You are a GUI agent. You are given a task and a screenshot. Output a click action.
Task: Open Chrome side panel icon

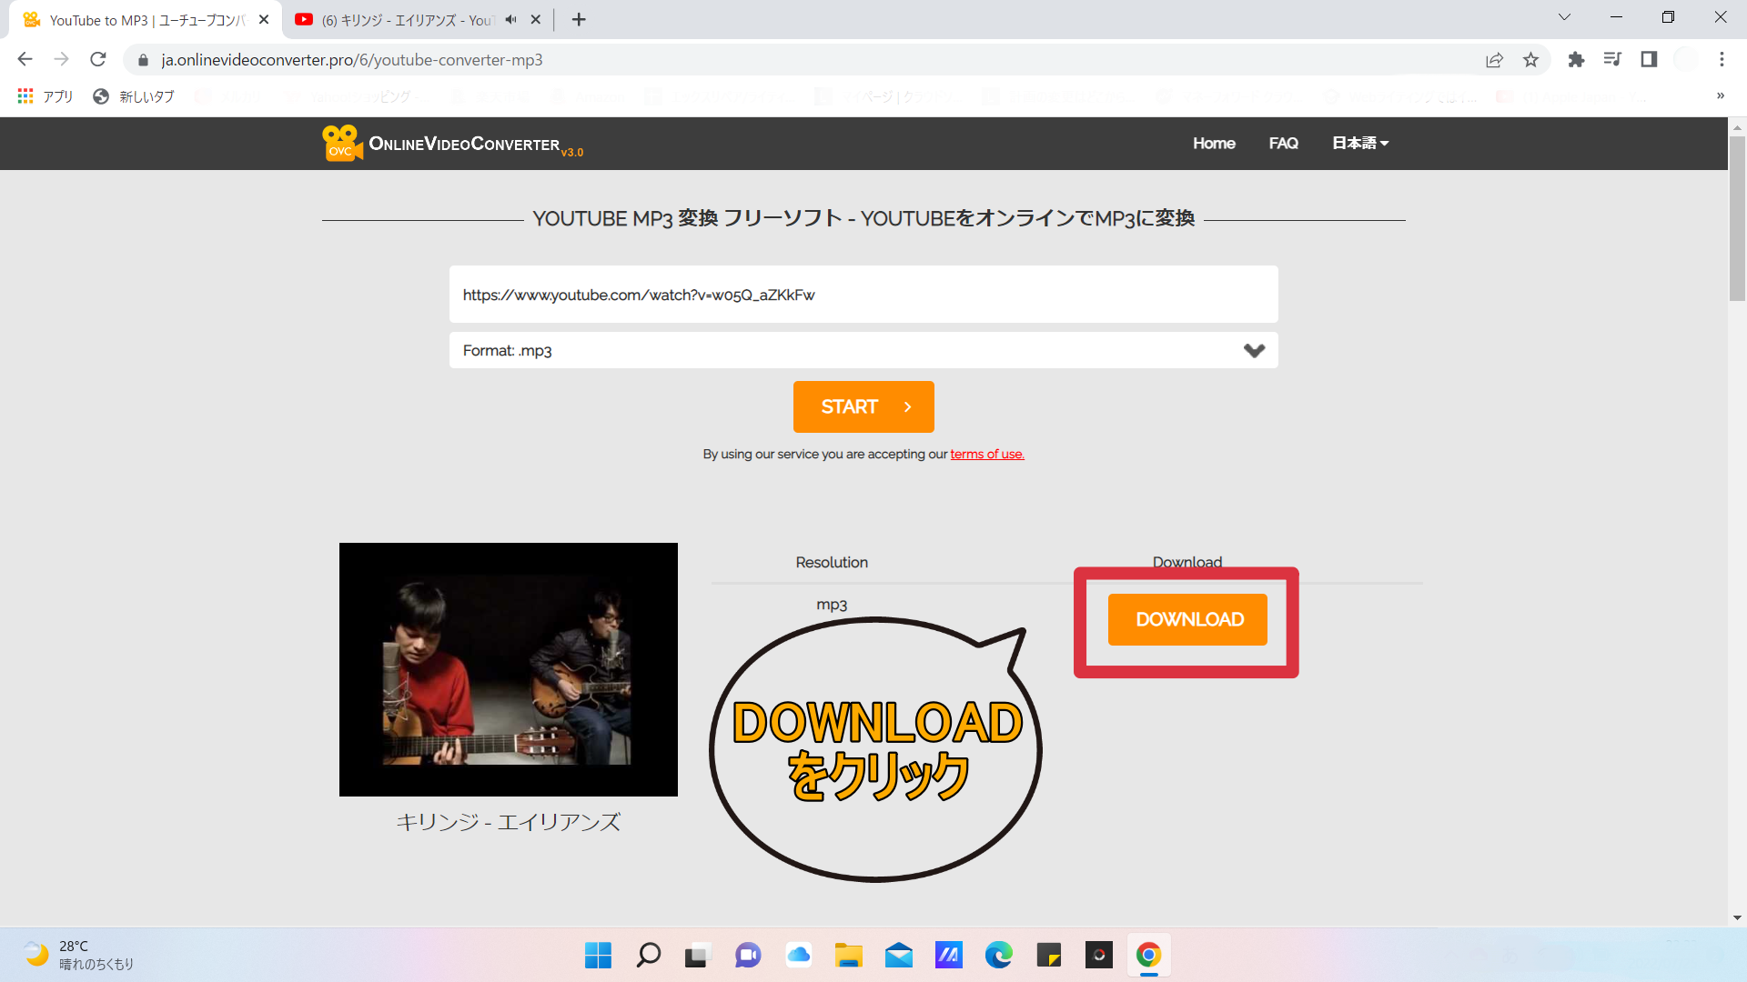point(1649,60)
